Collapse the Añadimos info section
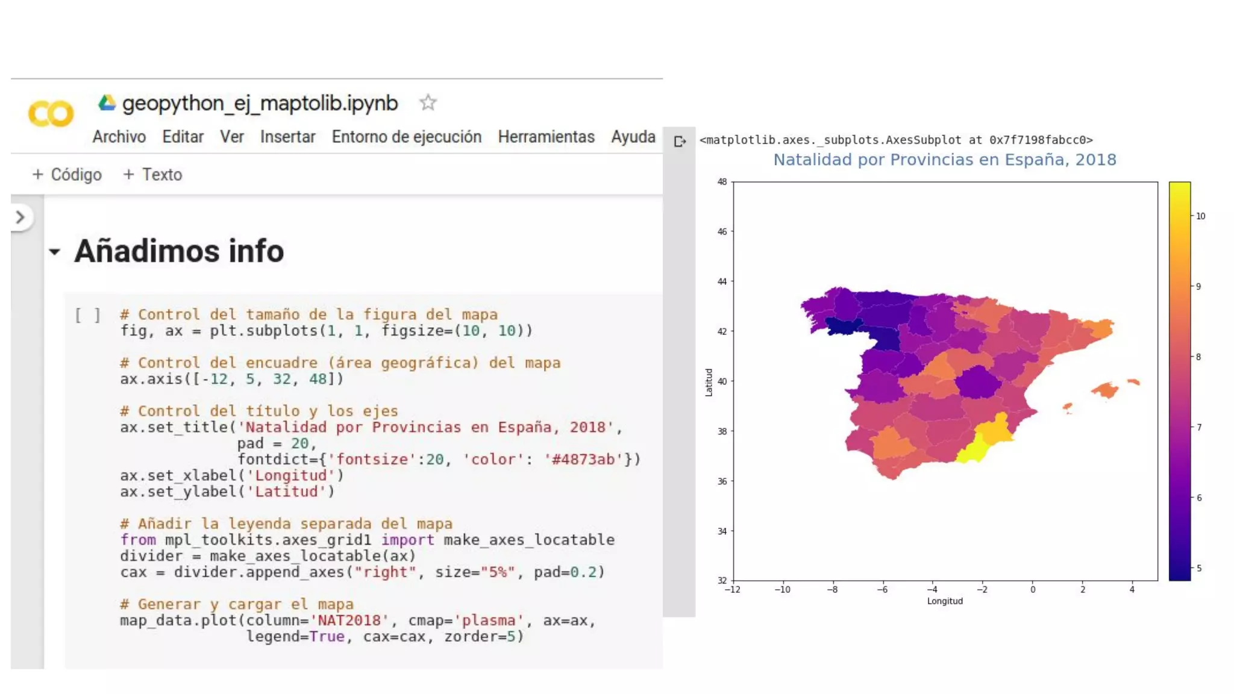 point(55,252)
